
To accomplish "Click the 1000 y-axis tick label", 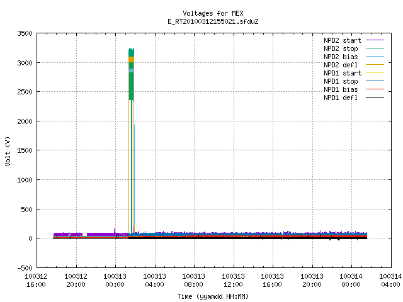I will pos(25,180).
